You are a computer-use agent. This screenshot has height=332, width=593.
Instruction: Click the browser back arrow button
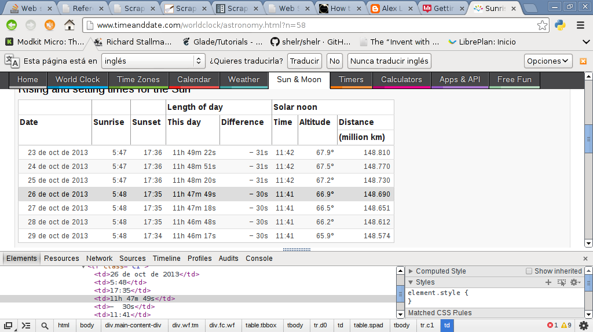[x=12, y=25]
